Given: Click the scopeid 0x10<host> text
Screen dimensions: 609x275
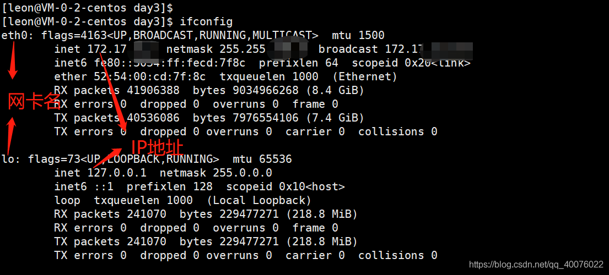Looking at the screenshot, I should [285, 186].
